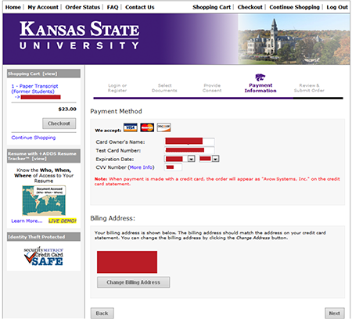Click the Visa card icon
Viewport: 352px width, 319px height.
tap(131, 127)
